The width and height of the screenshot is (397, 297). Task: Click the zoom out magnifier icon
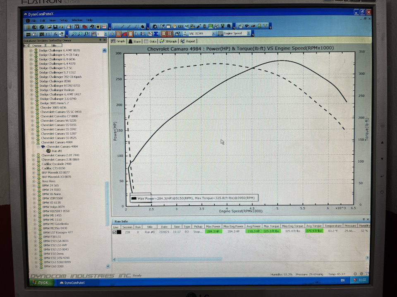pos(80,33)
